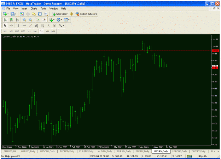Select the Fibonacci Retracement tool
Image resolution: width=221 pixels, height=159 pixels.
42,25
